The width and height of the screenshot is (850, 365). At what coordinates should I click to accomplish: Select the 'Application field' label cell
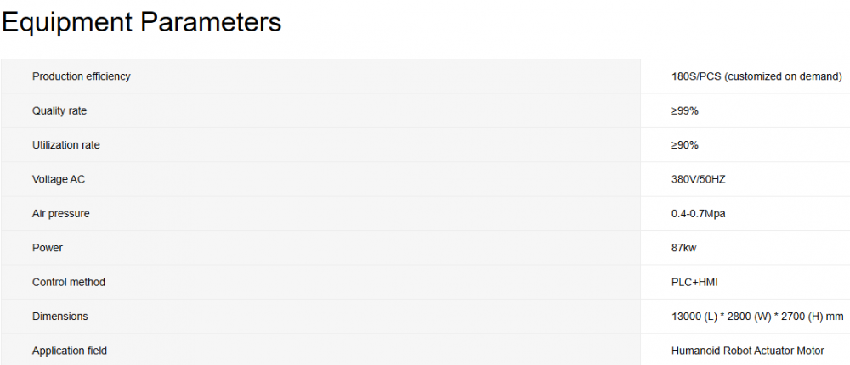(x=70, y=351)
